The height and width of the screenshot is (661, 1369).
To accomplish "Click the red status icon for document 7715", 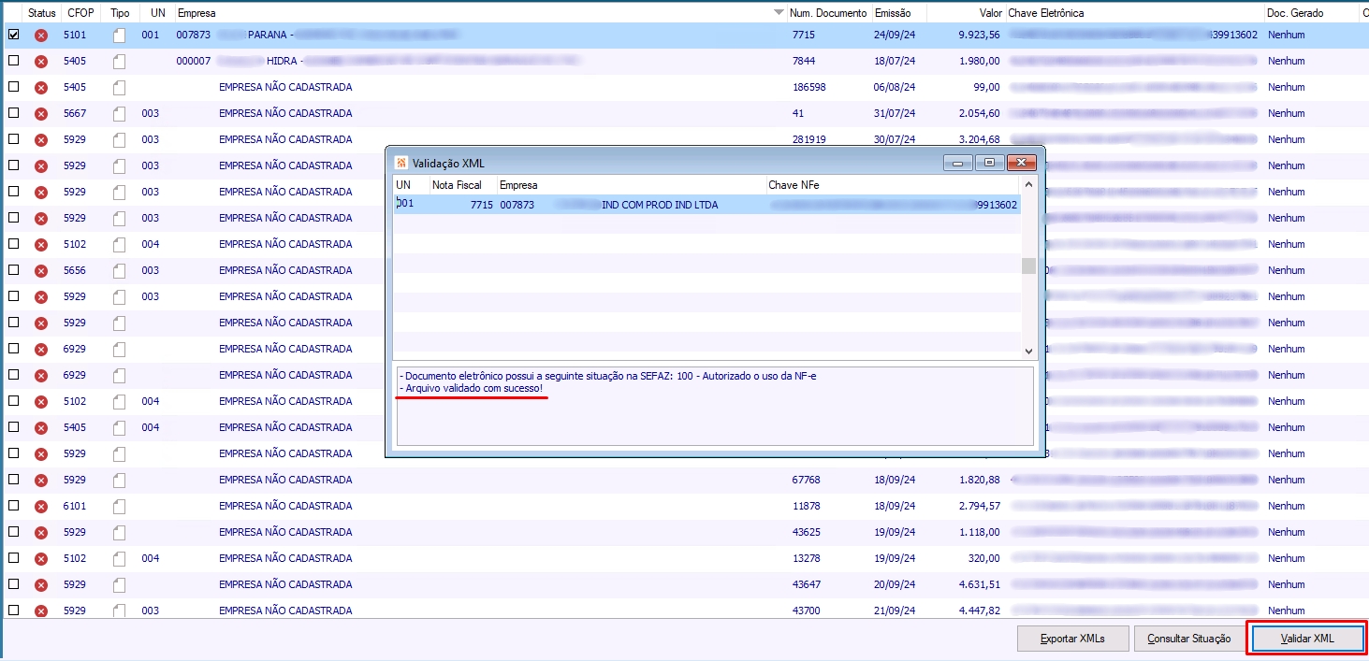I will (41, 36).
